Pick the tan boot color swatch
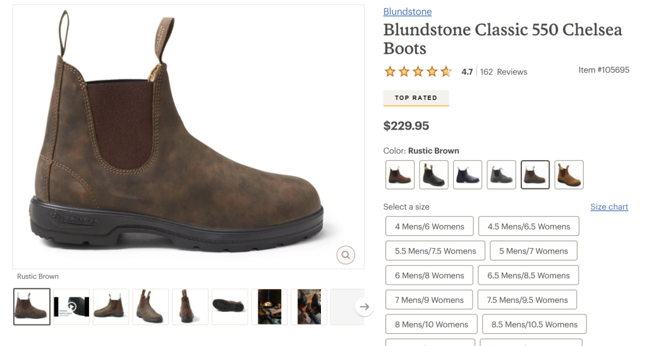 [x=569, y=175]
